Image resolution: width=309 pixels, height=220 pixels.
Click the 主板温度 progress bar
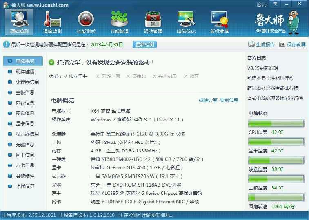click(276, 179)
